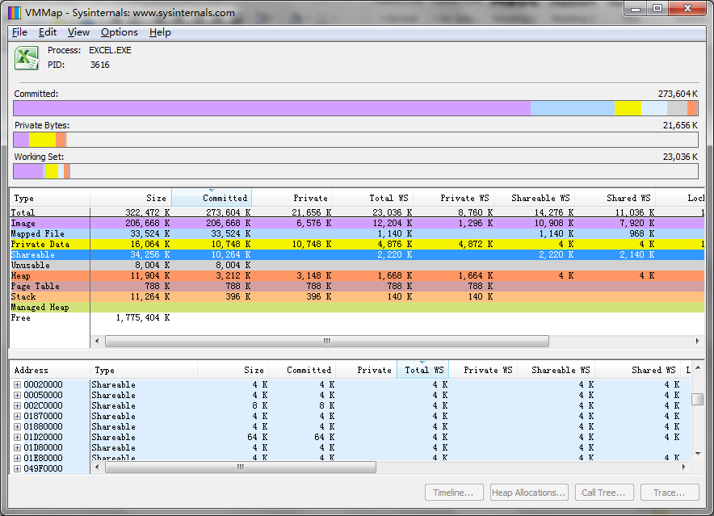Sort detail list by Total WS column
The width and height of the screenshot is (714, 516).
[423, 371]
